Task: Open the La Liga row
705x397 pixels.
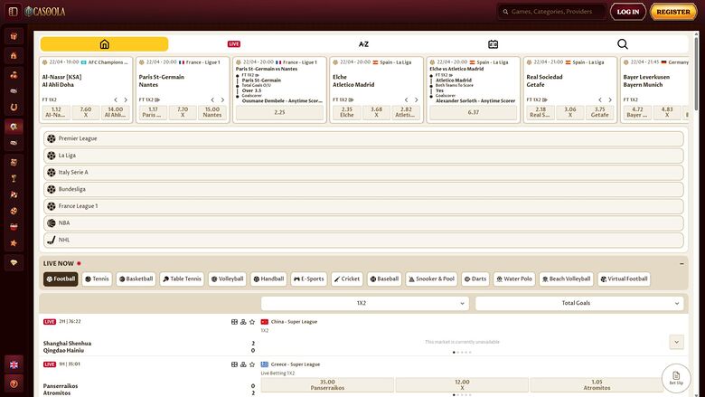Action: click(x=363, y=156)
